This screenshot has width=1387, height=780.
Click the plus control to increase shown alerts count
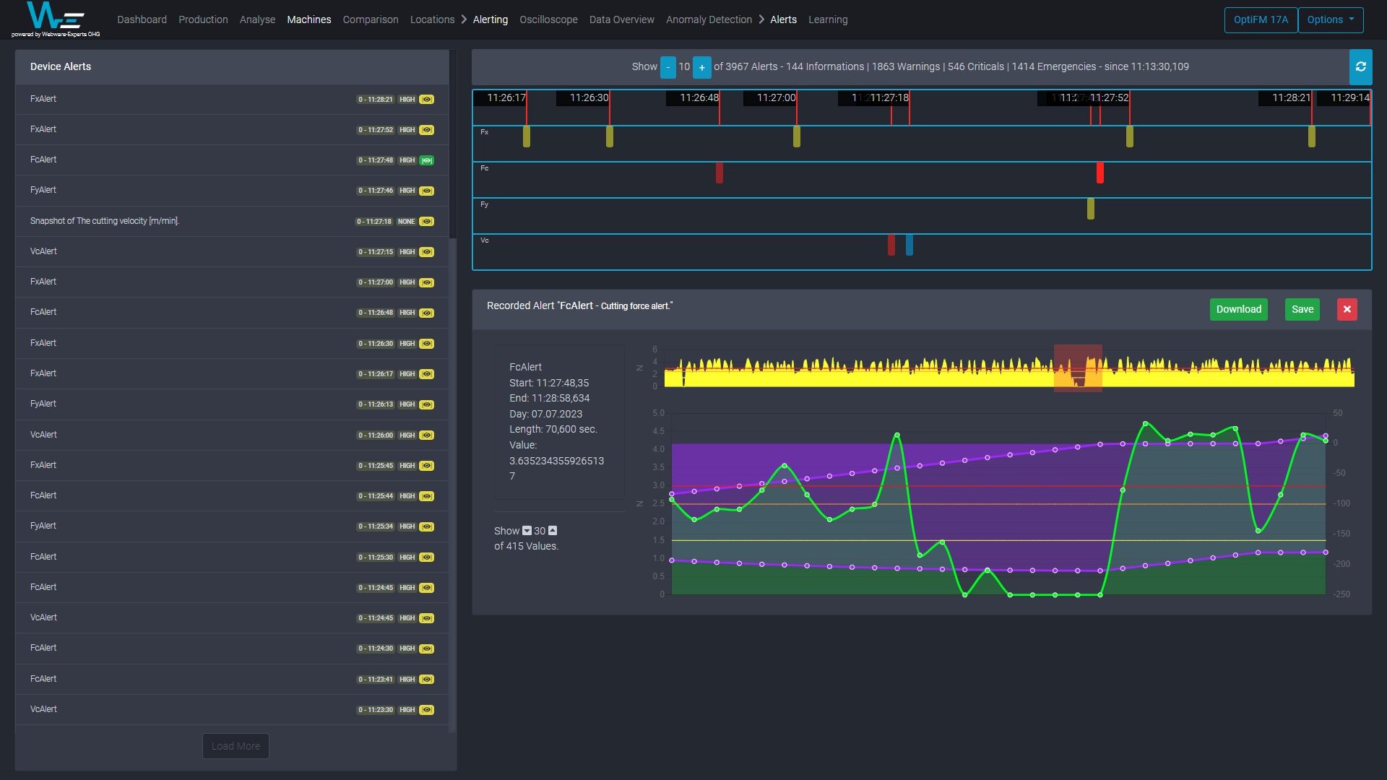701,67
